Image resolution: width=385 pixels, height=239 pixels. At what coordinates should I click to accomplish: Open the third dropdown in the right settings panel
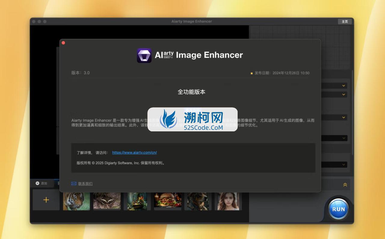(334, 118)
